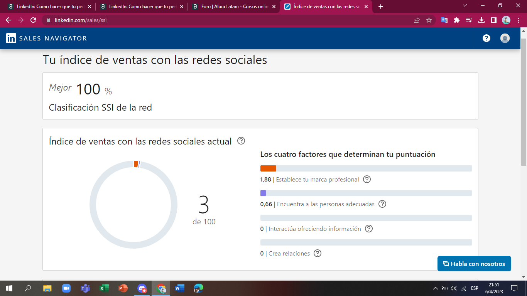The height and width of the screenshot is (296, 527).
Task: Click the purple Encuentra a las personas bar
Action: tap(263, 193)
